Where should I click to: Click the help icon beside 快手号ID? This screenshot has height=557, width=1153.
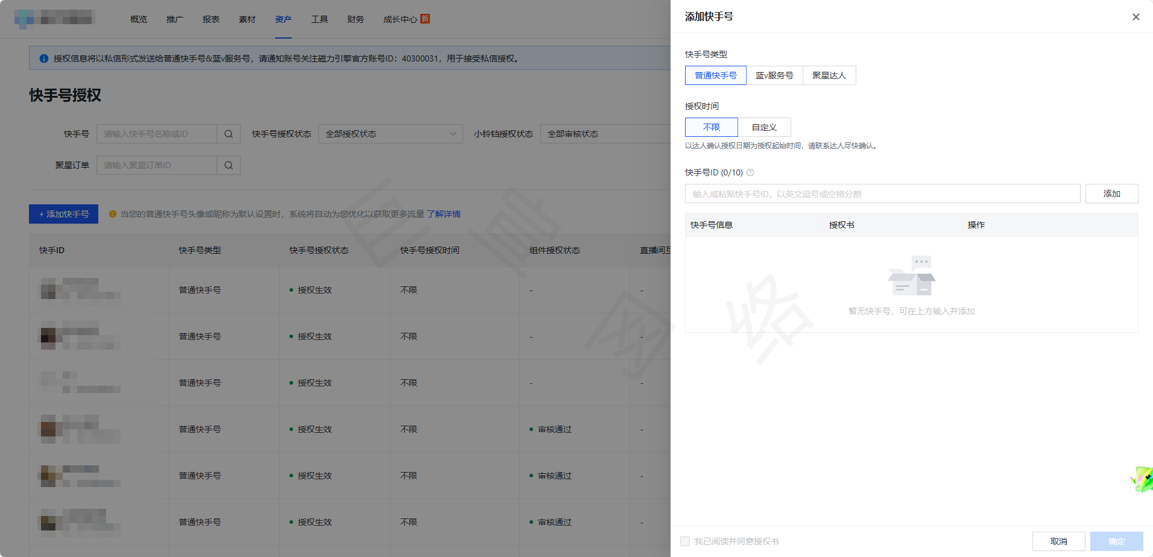click(750, 172)
